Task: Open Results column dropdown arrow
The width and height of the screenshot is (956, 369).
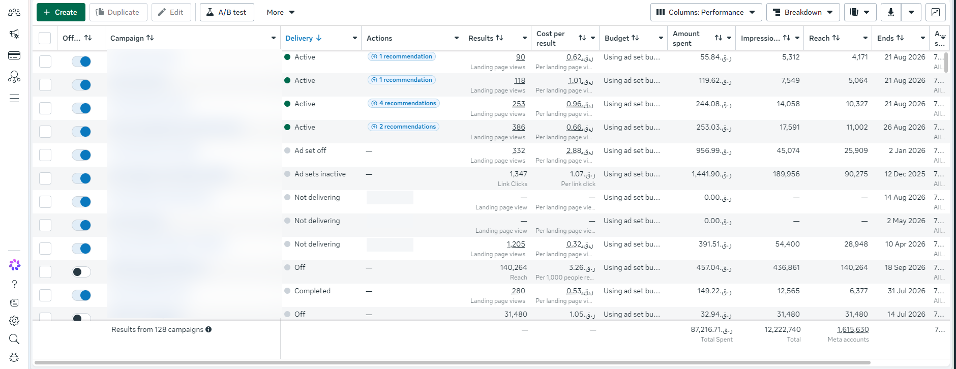Action: (525, 38)
